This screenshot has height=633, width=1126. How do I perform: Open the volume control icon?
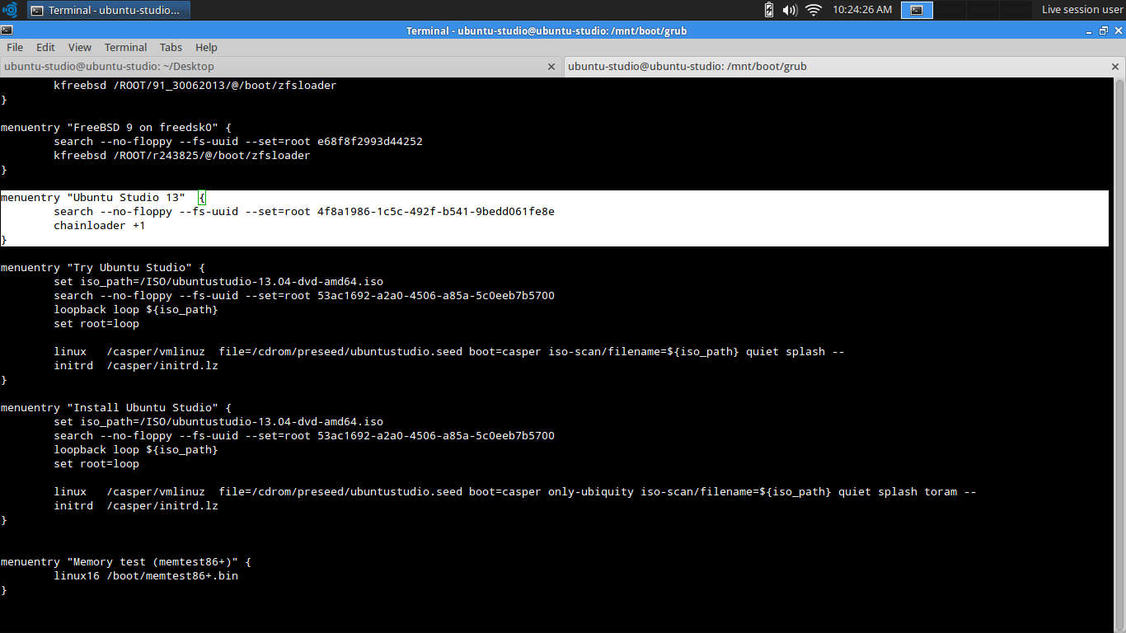(x=790, y=10)
